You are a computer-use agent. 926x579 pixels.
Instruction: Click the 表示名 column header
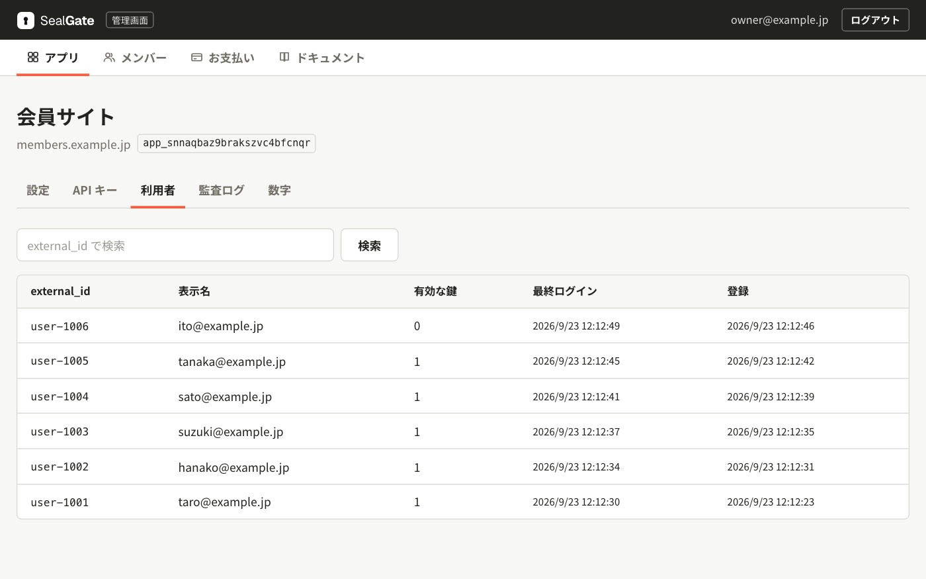click(x=194, y=291)
